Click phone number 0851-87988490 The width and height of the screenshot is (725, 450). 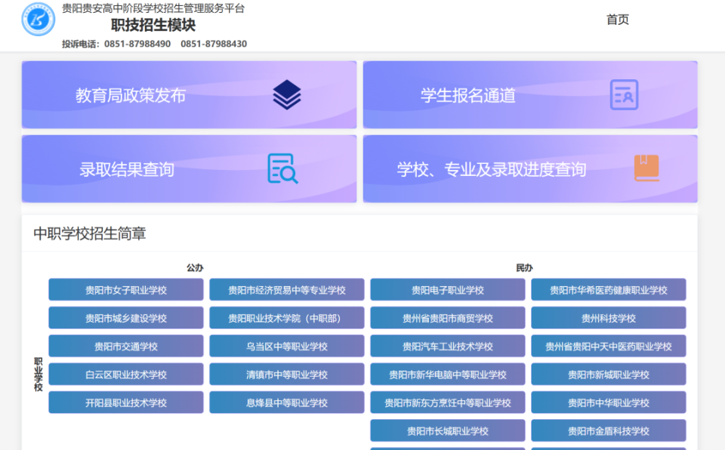[x=137, y=44]
